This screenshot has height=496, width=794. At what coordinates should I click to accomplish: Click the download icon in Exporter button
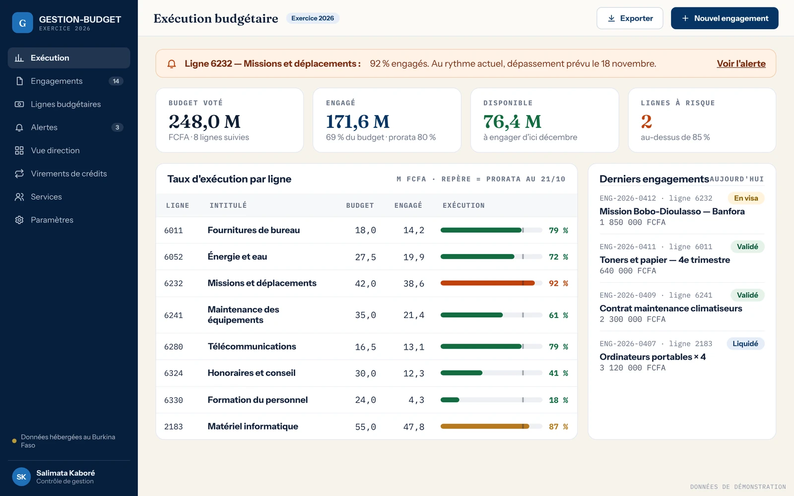coord(611,18)
